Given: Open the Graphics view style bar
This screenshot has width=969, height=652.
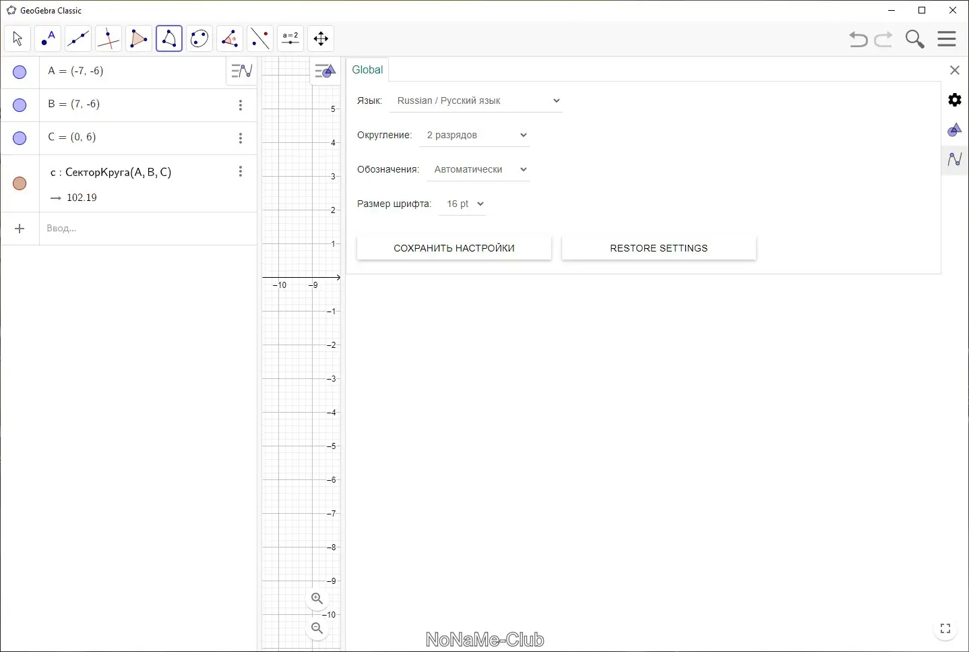Looking at the screenshot, I should pyautogui.click(x=325, y=71).
